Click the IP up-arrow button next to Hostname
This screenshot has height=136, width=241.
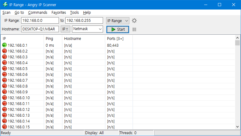point(65,29)
